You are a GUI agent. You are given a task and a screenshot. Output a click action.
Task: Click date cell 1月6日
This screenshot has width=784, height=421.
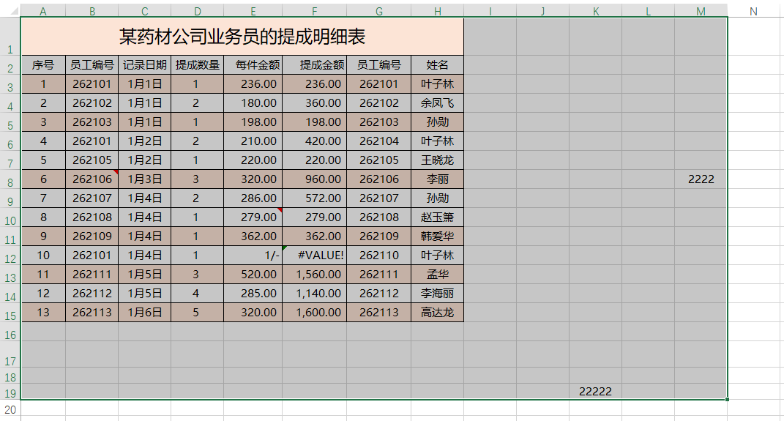pyautogui.click(x=144, y=313)
